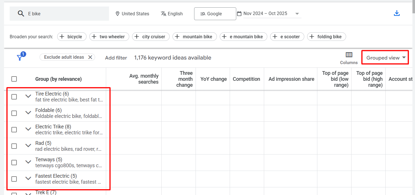
Task: Click the United States location pin
Action: click(118, 14)
